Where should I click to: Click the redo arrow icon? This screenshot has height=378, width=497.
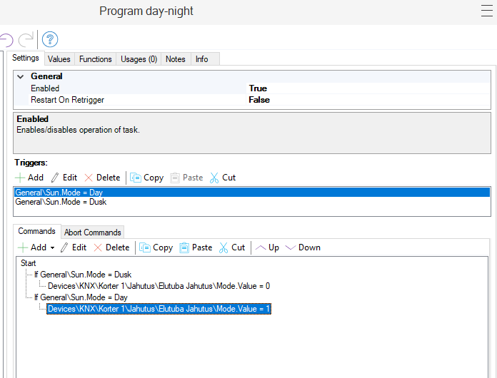(x=26, y=39)
